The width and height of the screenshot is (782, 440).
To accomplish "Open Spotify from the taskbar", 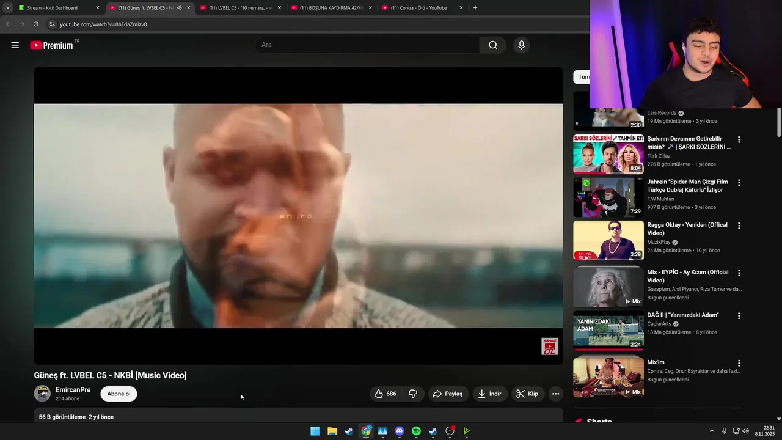I will point(416,431).
